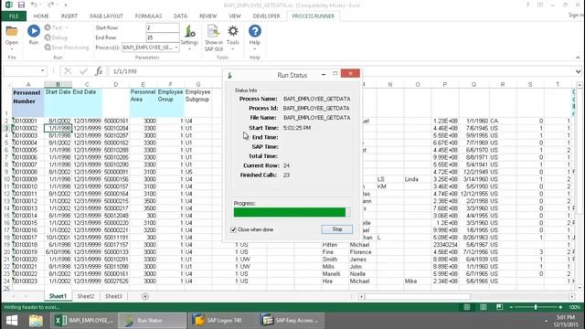Viewport: 585px width, 329px height.
Task: Switch to Excel BAPI_EMPLOYEE taskbar item
Action: coord(84,321)
